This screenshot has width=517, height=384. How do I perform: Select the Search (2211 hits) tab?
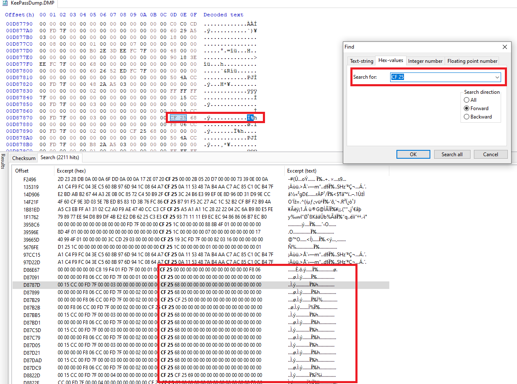(x=59, y=158)
